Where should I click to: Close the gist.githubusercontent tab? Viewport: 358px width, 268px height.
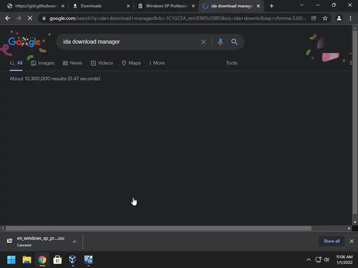63,6
